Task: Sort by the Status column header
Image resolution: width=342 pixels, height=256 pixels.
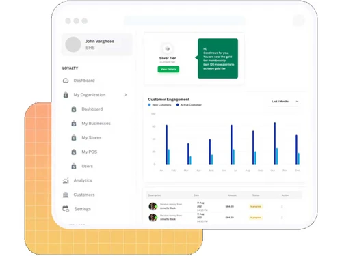Action: click(256, 195)
